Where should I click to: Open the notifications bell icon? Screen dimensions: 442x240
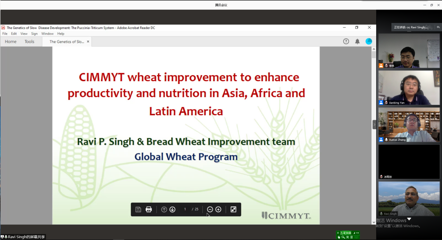point(357,41)
